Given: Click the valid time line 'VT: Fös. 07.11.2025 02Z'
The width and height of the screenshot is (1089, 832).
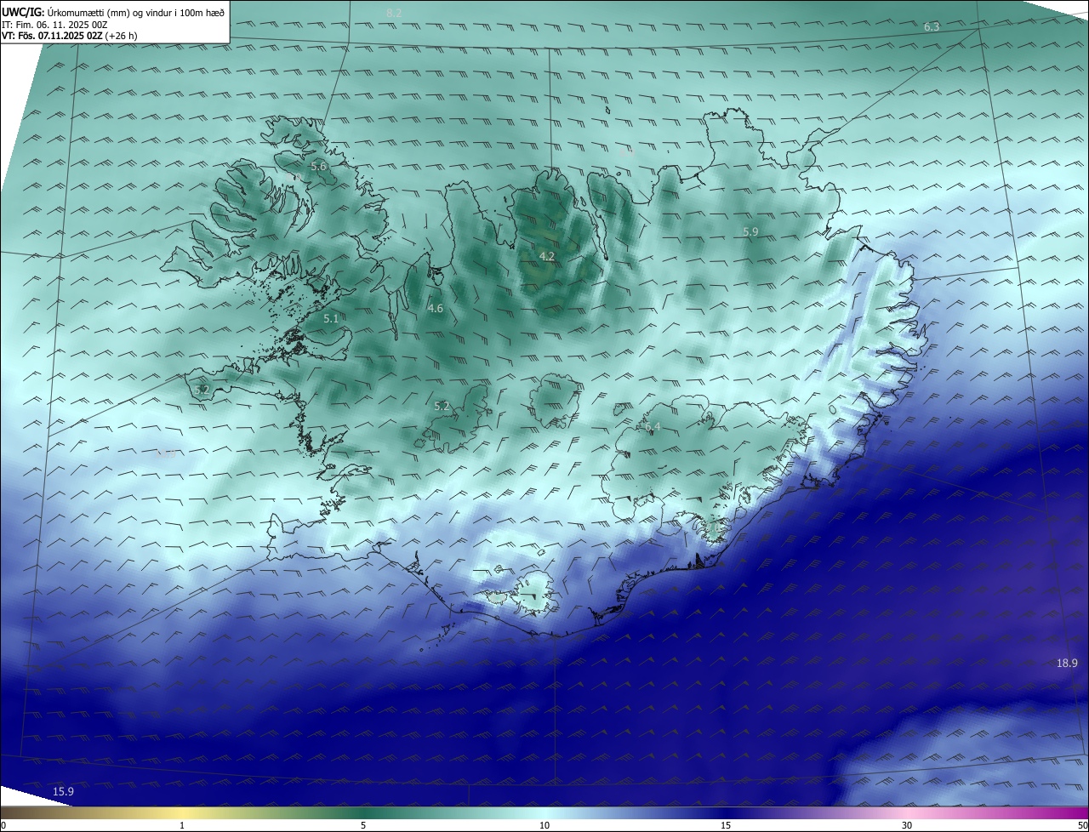Looking at the screenshot, I should coord(52,36).
